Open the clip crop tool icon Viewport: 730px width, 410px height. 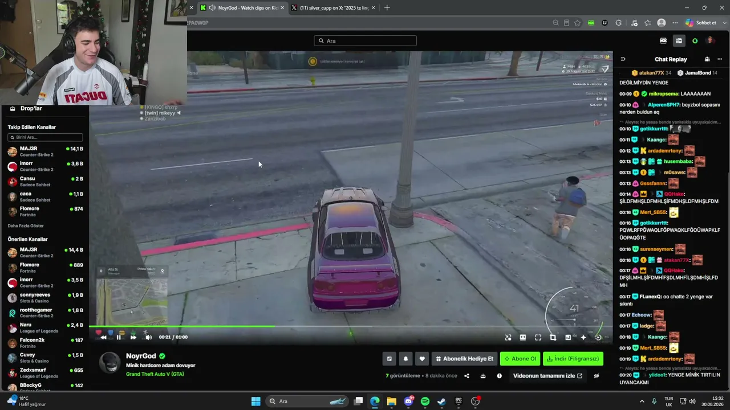(x=553, y=338)
